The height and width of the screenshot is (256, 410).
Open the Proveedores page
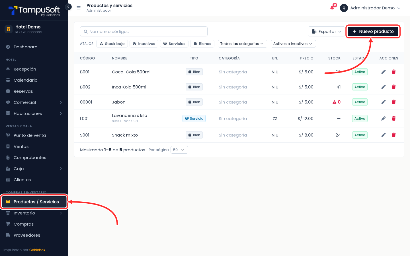coord(34,235)
